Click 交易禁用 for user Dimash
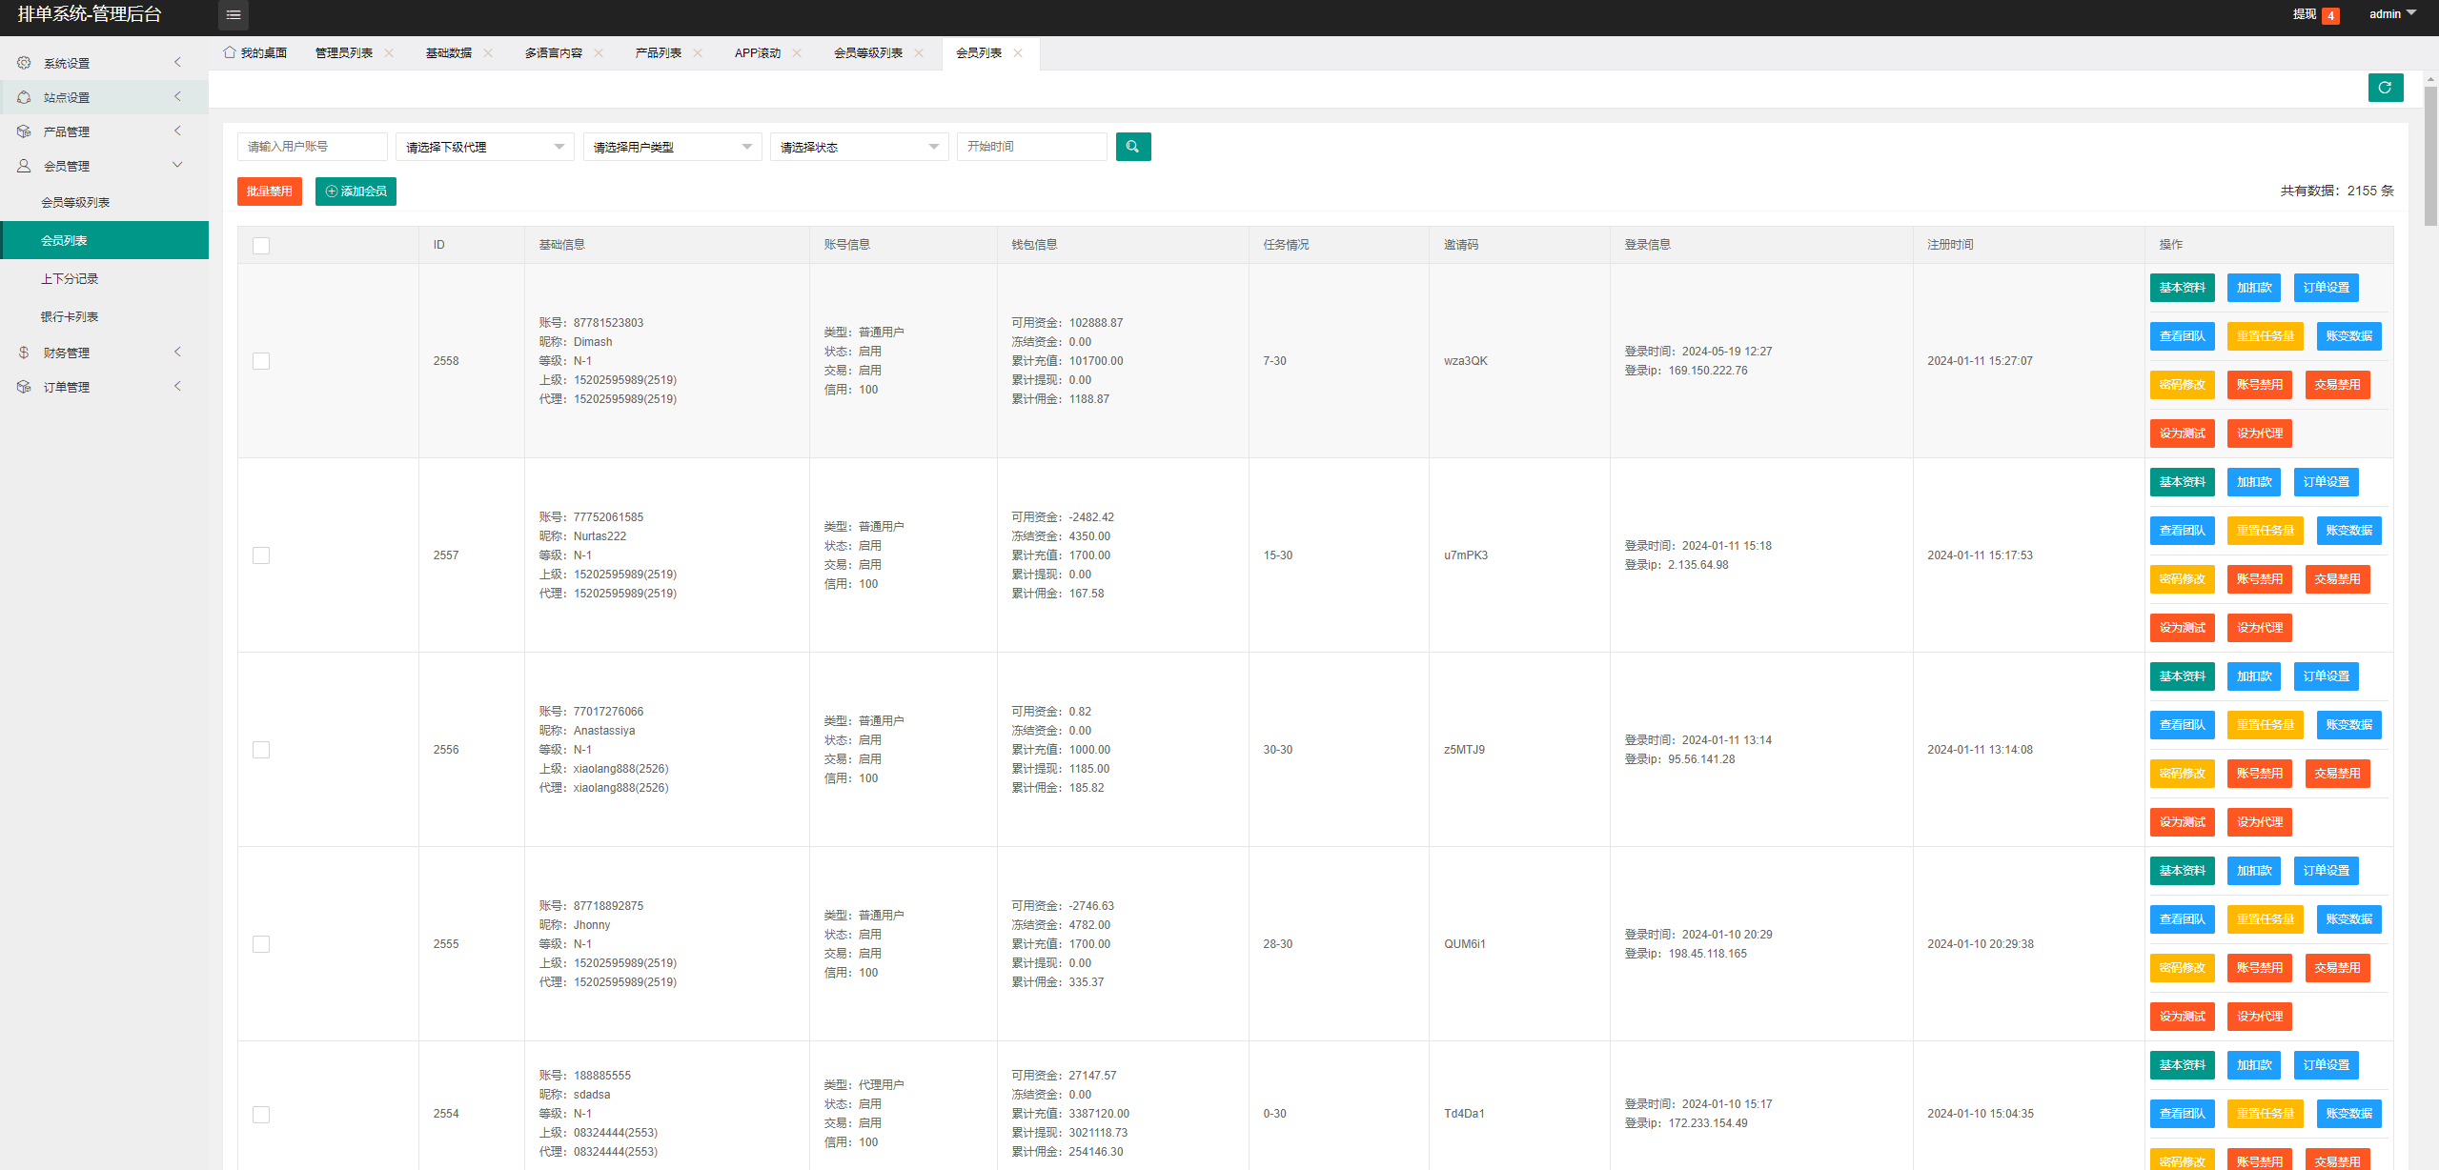This screenshot has width=2439, height=1170. [x=2337, y=385]
